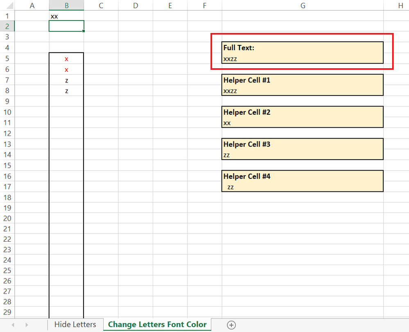Click fill handle of cell B2

84,31
